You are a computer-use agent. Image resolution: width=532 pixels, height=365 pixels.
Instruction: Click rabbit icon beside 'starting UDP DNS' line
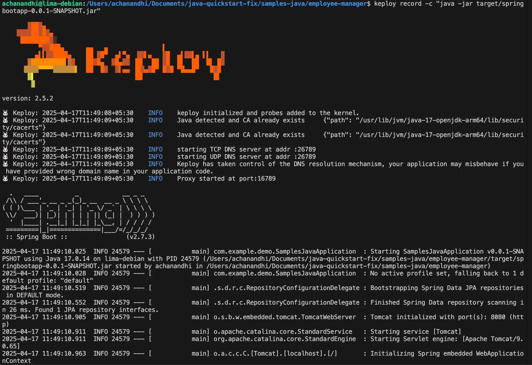coord(5,157)
